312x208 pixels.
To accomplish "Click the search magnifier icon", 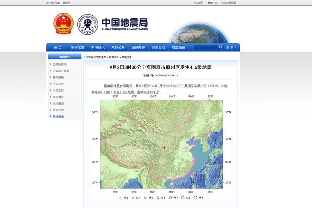I will click(x=220, y=47).
